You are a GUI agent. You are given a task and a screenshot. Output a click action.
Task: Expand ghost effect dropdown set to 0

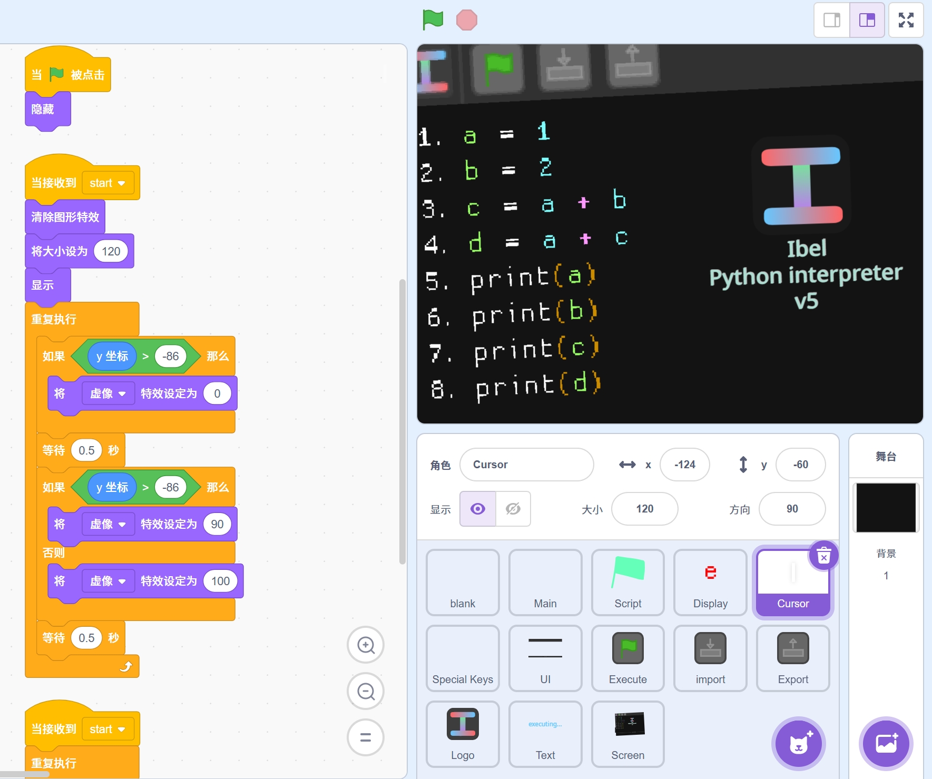coord(108,394)
